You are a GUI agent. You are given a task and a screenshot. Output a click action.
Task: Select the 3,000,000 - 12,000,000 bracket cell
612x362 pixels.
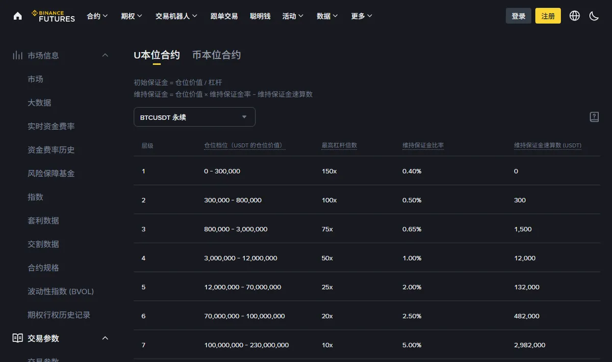pyautogui.click(x=241, y=258)
